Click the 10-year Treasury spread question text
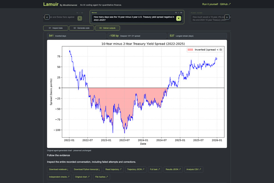 [x=134, y=18]
